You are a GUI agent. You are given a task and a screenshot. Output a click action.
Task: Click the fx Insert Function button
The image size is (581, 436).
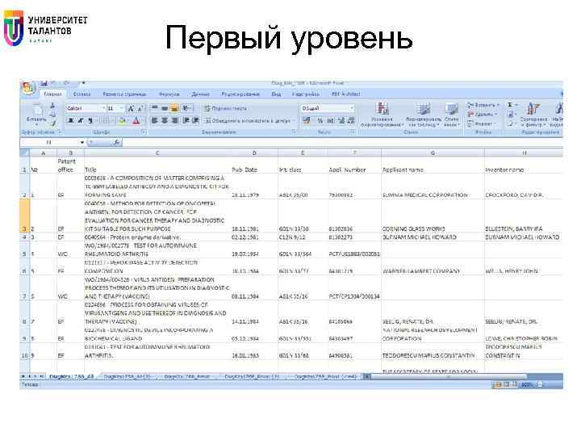pyautogui.click(x=116, y=142)
